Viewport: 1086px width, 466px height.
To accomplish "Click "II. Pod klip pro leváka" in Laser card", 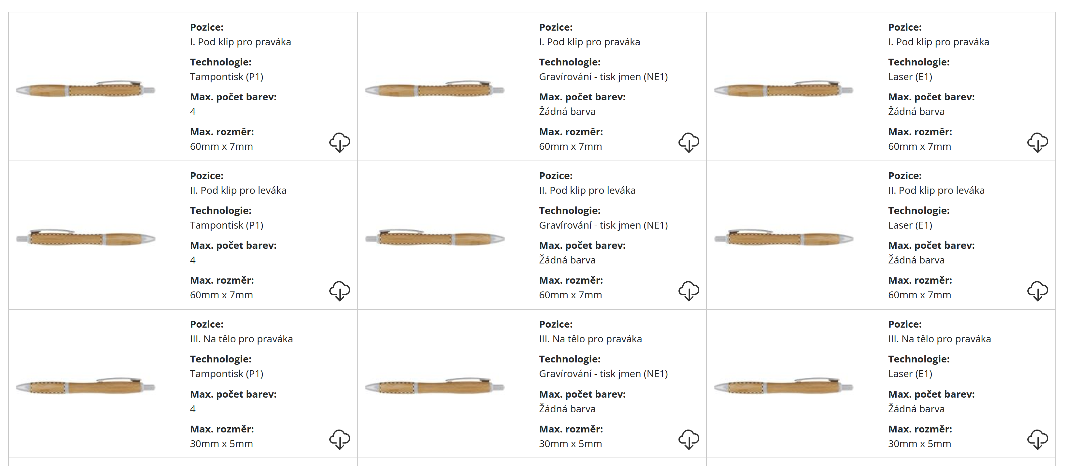I will pos(936,190).
